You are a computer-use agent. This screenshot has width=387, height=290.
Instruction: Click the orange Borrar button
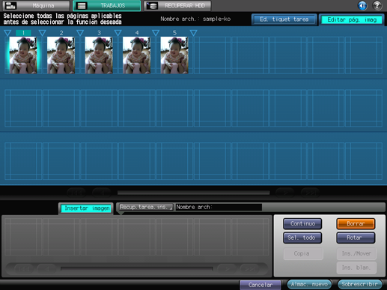pyautogui.click(x=356, y=223)
